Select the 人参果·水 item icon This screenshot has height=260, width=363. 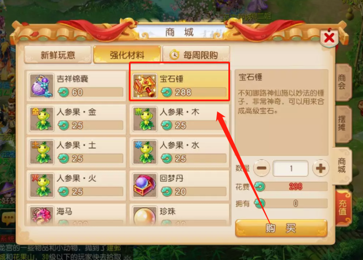click(145, 152)
